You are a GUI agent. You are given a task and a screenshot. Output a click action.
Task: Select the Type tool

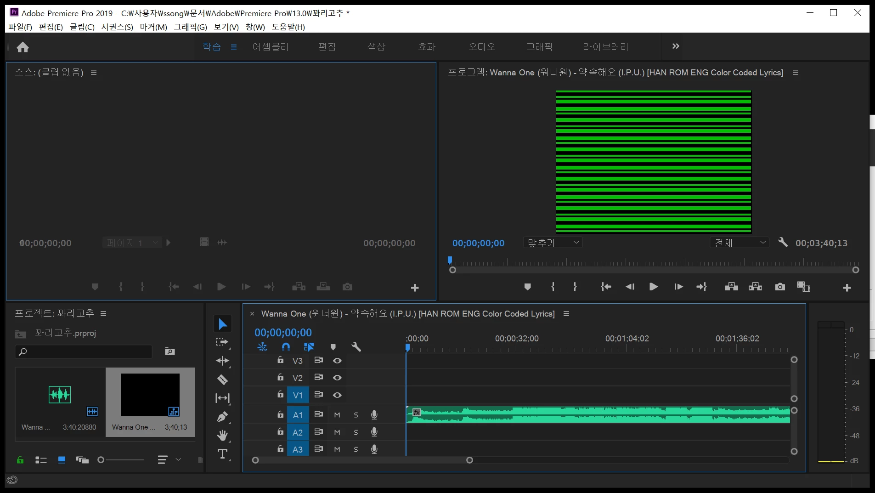click(x=222, y=454)
